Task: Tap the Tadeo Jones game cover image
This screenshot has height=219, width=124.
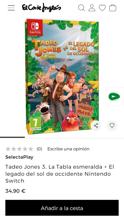Action: pos(62,76)
